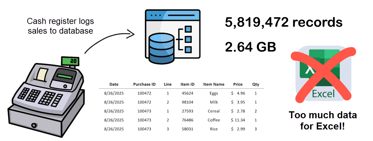Click the Qty value in the Rice row
The width and height of the screenshot is (373, 141).
click(256, 129)
